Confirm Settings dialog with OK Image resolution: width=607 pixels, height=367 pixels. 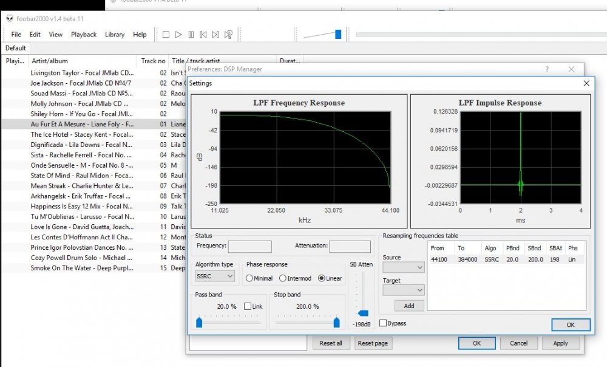(x=571, y=324)
